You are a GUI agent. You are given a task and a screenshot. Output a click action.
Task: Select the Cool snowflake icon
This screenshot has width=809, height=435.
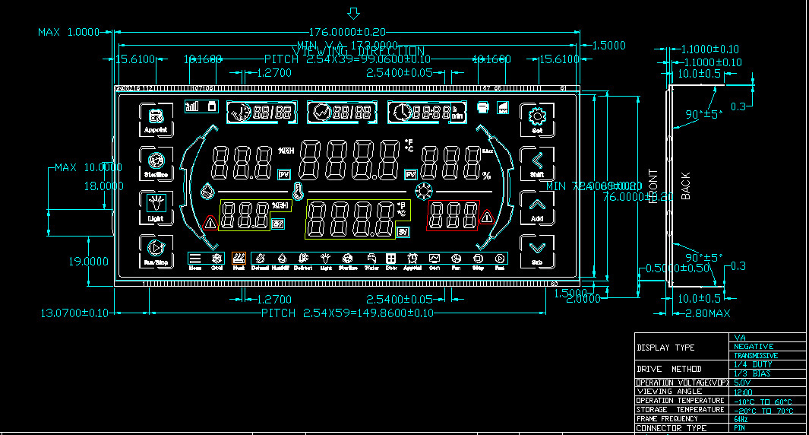pos(216,259)
